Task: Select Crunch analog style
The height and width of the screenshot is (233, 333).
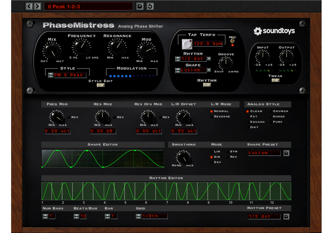Action: [x=270, y=111]
